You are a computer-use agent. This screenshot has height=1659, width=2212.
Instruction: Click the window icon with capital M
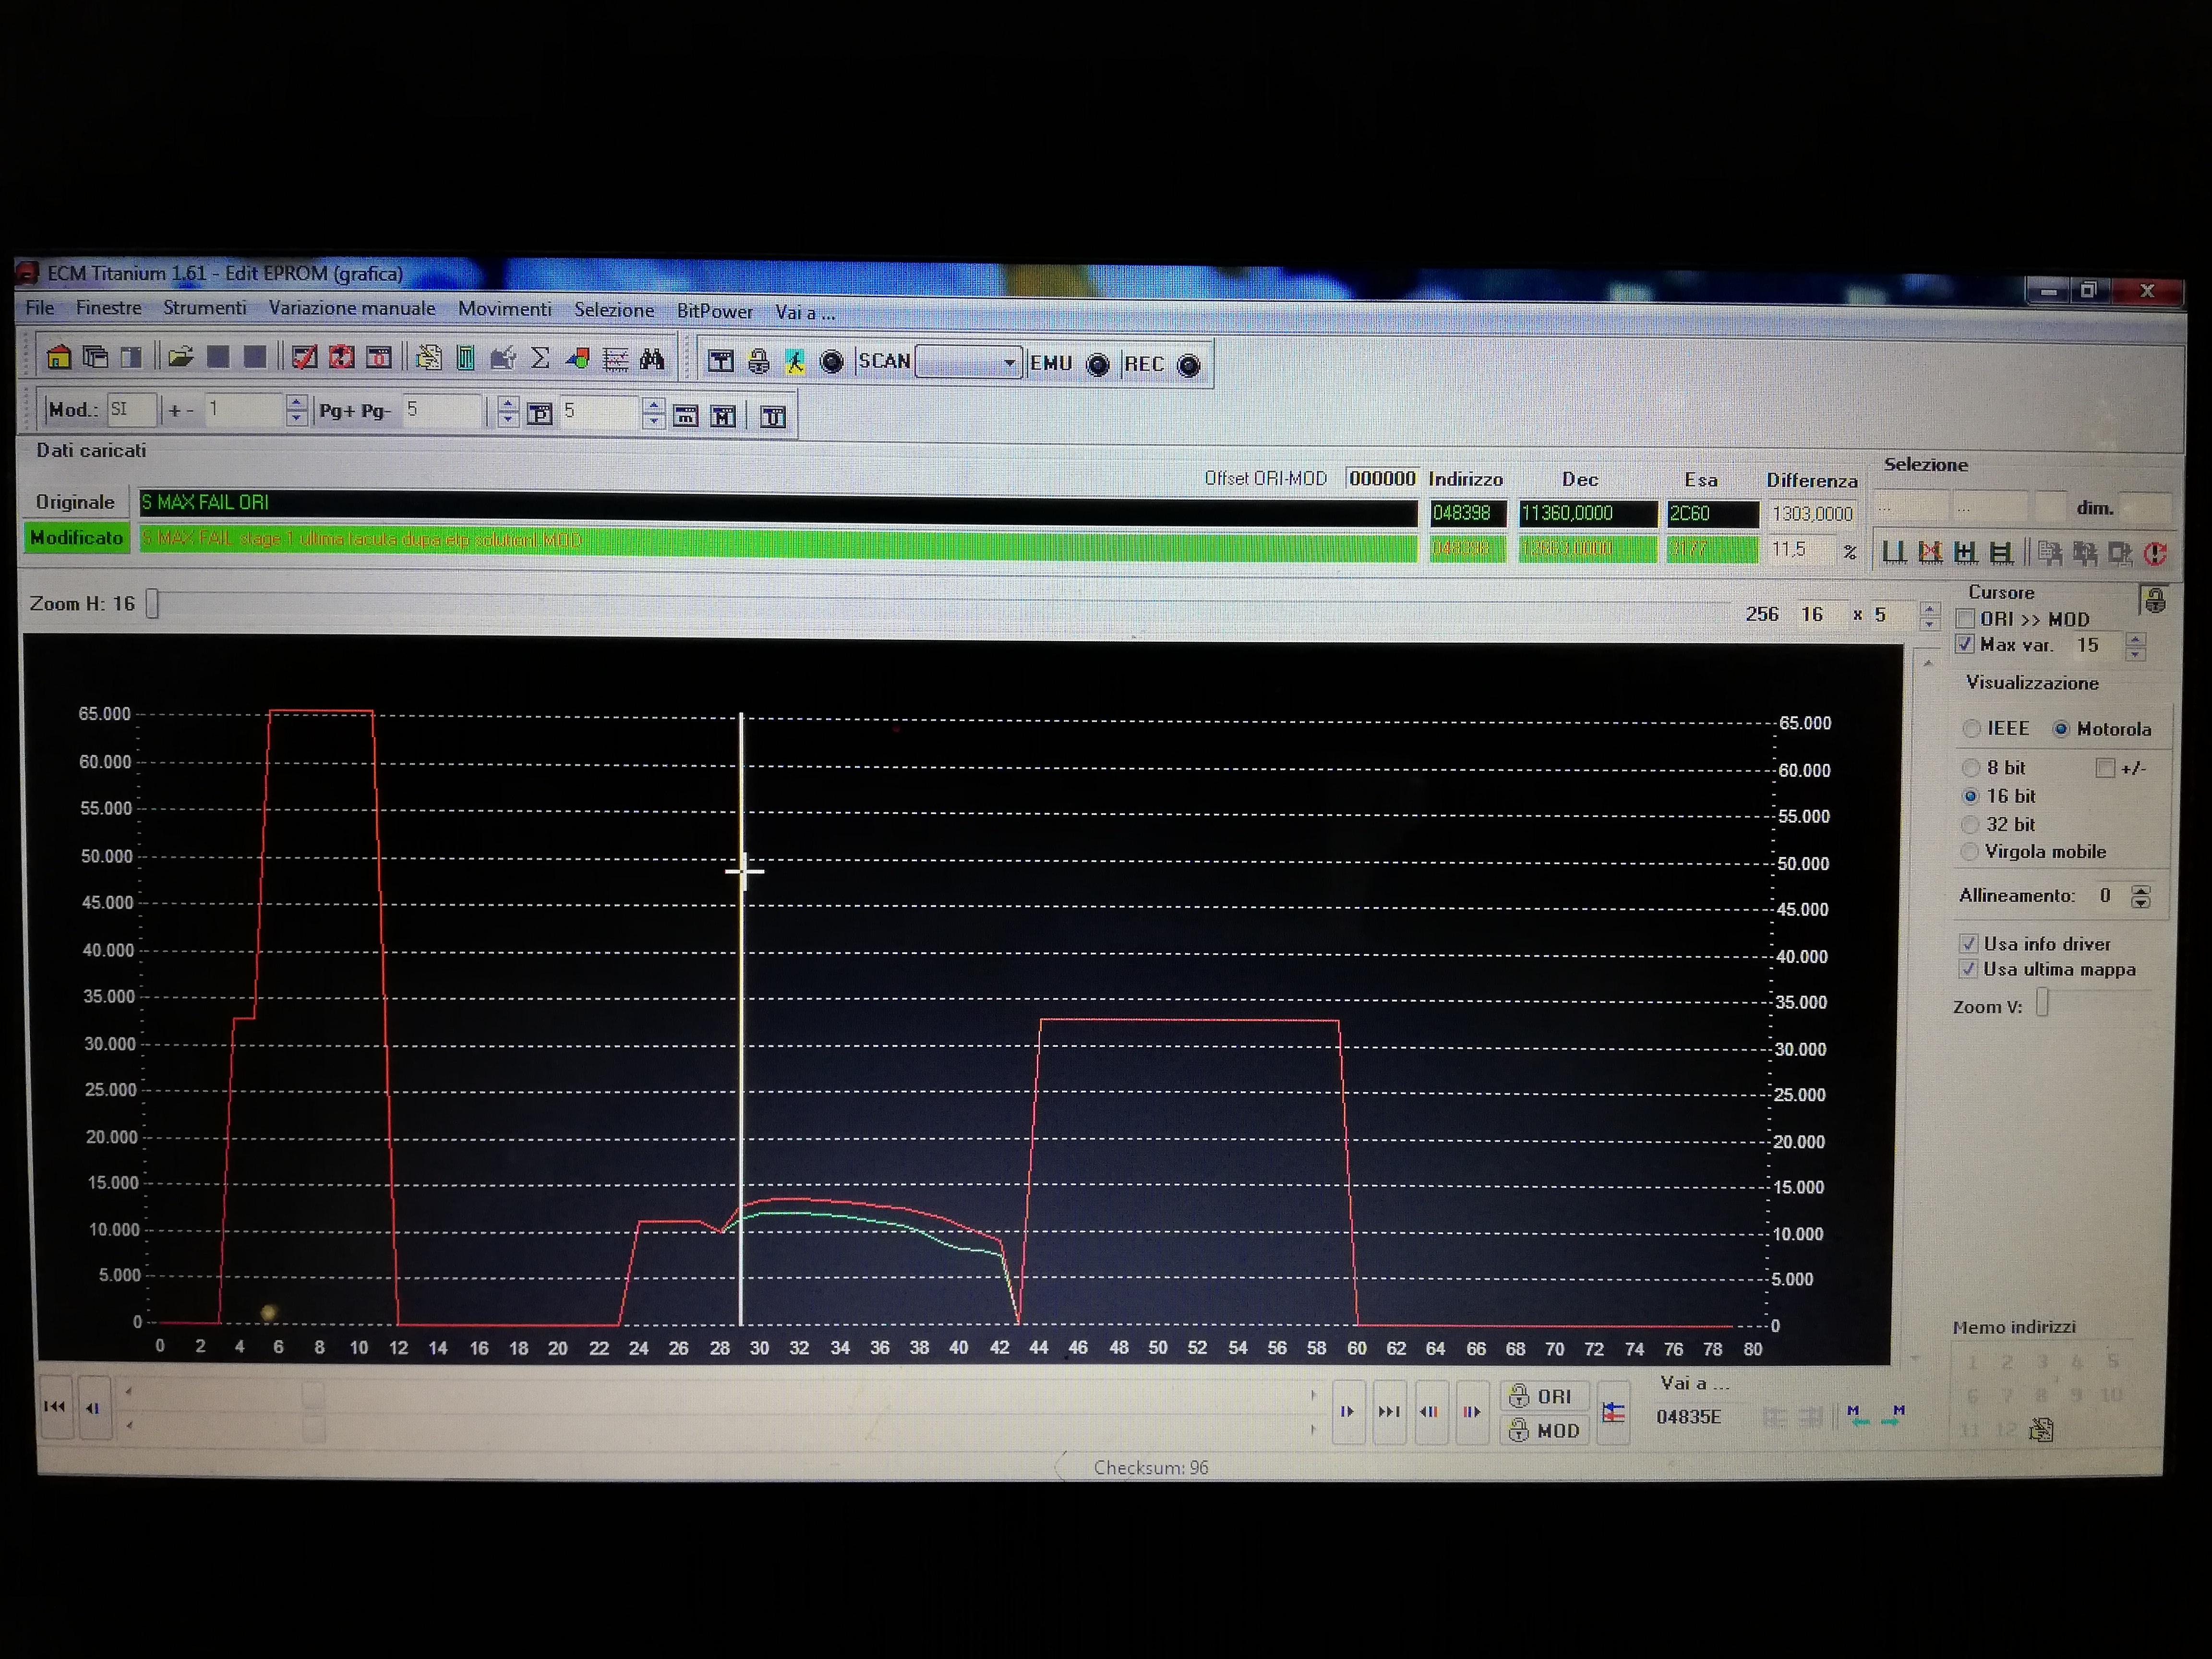tap(723, 416)
